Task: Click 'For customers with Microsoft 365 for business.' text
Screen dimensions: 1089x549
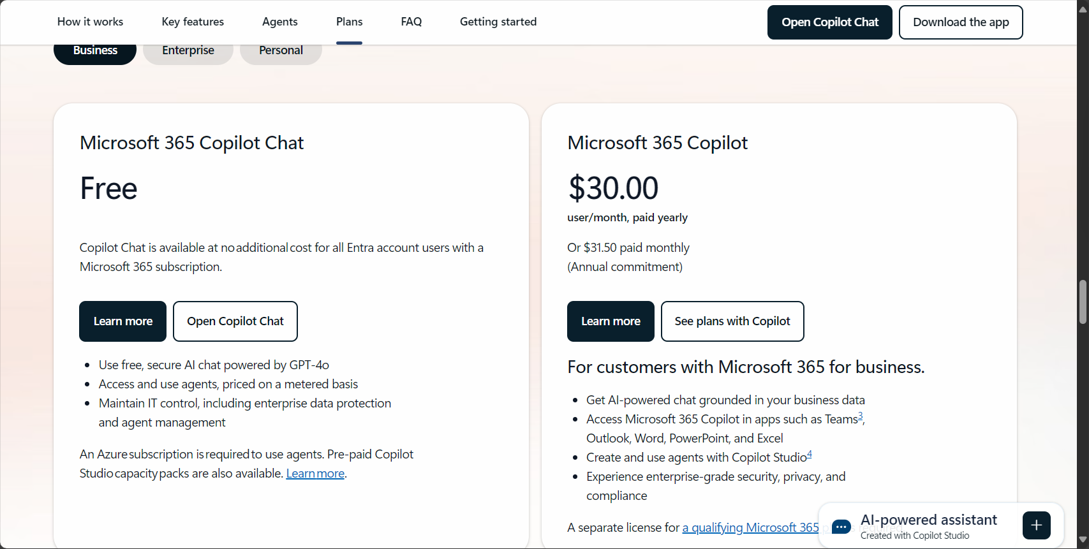Action: click(746, 367)
